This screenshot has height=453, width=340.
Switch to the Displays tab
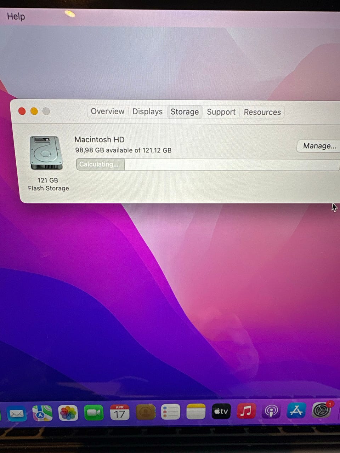(x=147, y=112)
